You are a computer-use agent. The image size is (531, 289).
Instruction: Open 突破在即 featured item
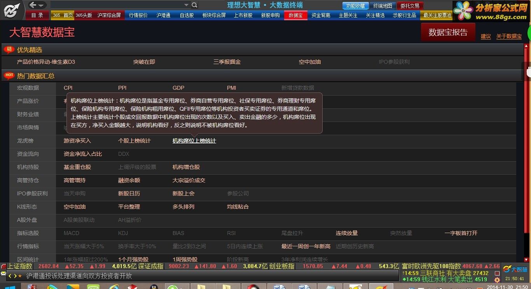[x=144, y=62]
